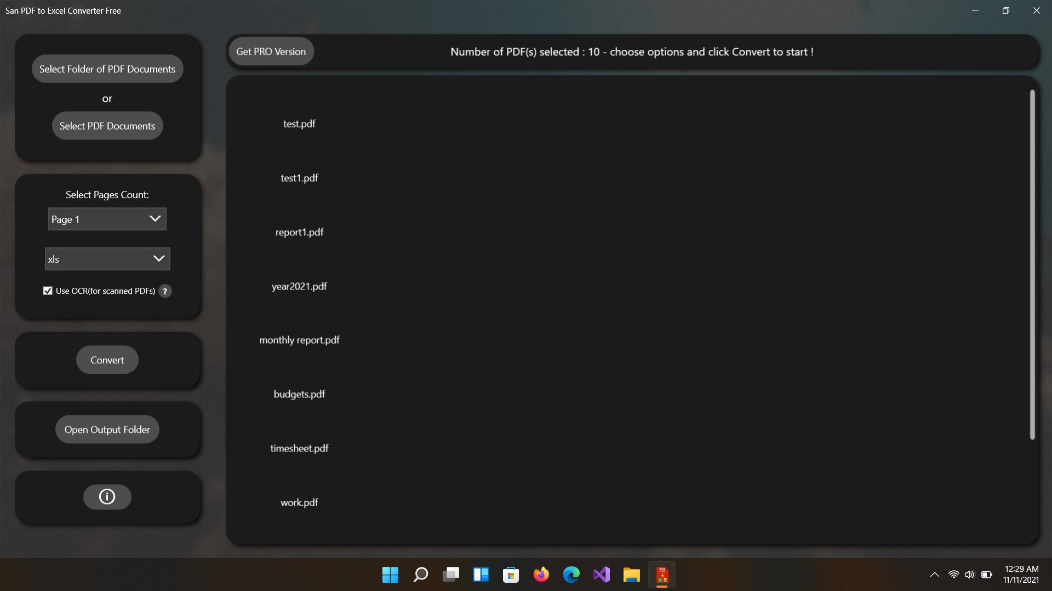Click the info circle icon button

coord(107,497)
